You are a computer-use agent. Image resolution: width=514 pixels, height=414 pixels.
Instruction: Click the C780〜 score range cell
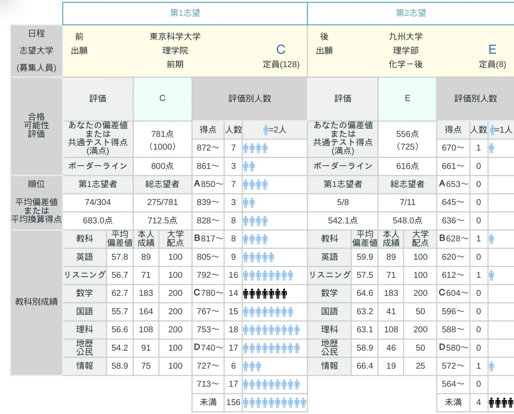click(x=208, y=293)
